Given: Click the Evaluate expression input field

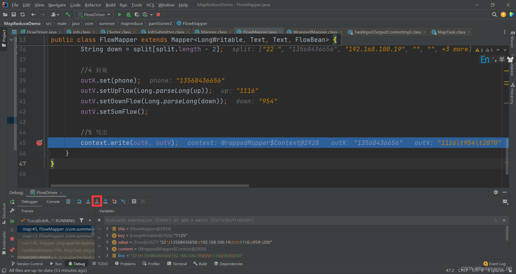Looking at the screenshot, I should pos(298,220).
